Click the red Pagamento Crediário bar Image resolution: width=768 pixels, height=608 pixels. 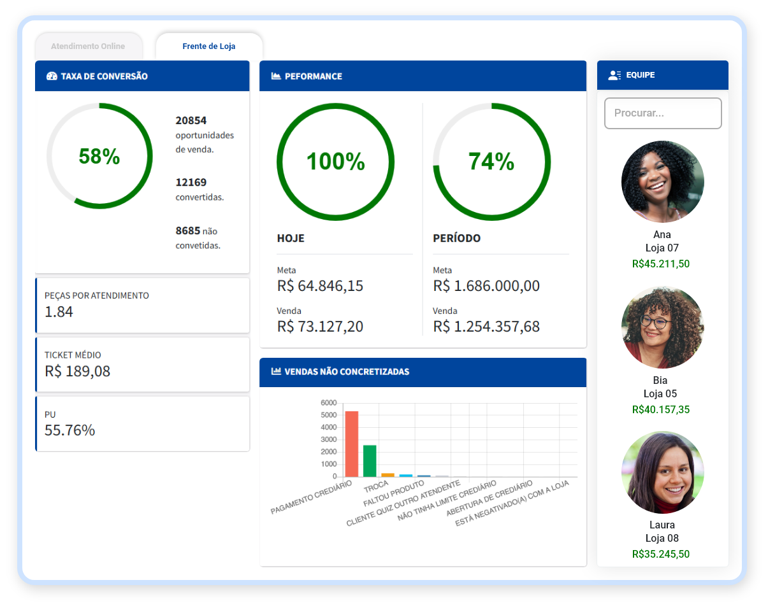(x=352, y=444)
